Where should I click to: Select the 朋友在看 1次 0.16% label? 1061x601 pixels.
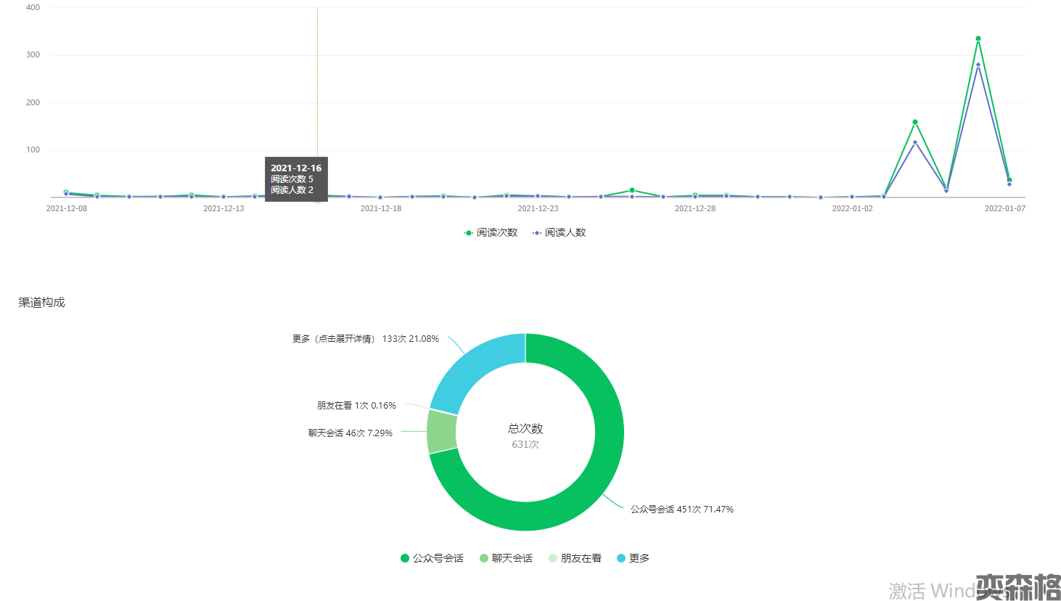[356, 406]
